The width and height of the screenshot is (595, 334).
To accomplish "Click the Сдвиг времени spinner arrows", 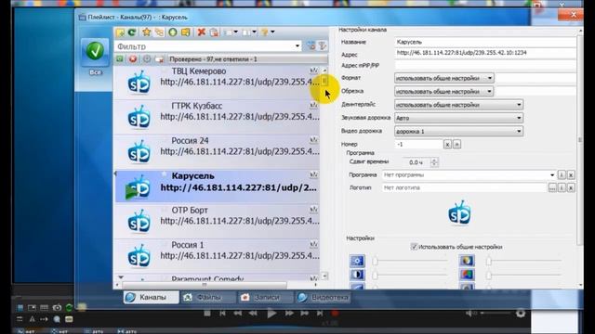I will tap(434, 162).
